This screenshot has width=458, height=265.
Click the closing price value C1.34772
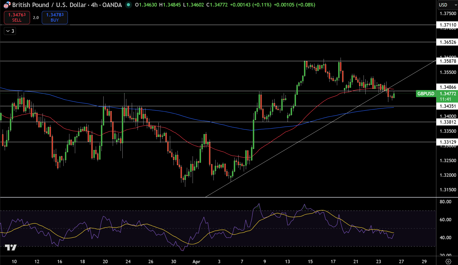(x=217, y=5)
